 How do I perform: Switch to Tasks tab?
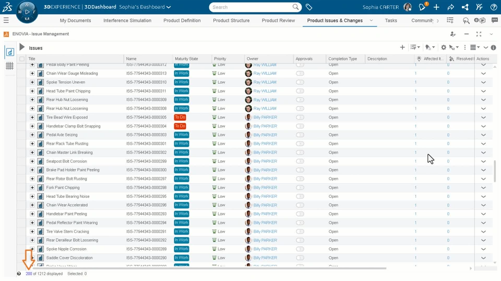391,20
